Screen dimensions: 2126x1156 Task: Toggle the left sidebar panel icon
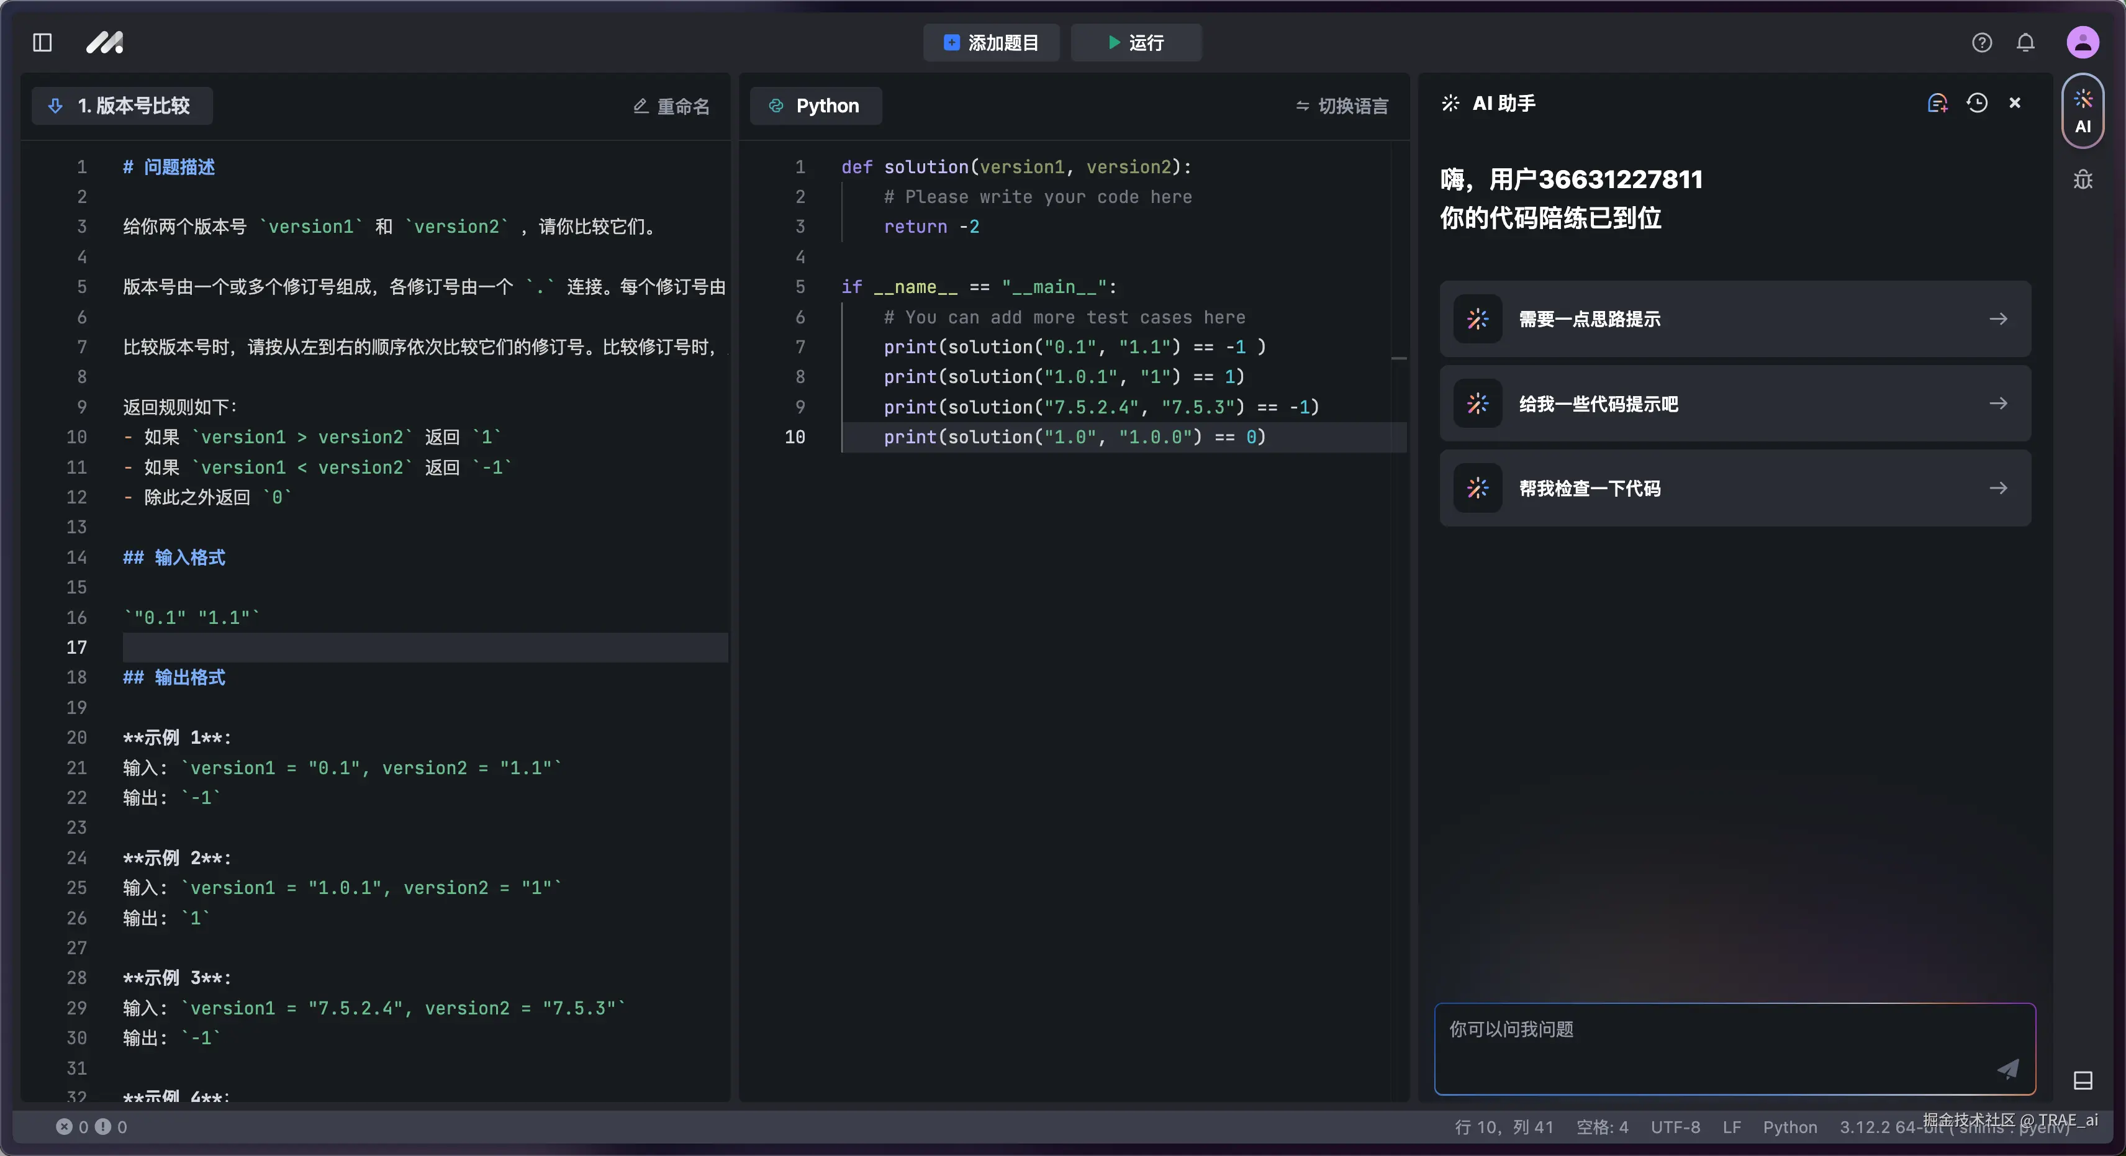click(x=42, y=42)
